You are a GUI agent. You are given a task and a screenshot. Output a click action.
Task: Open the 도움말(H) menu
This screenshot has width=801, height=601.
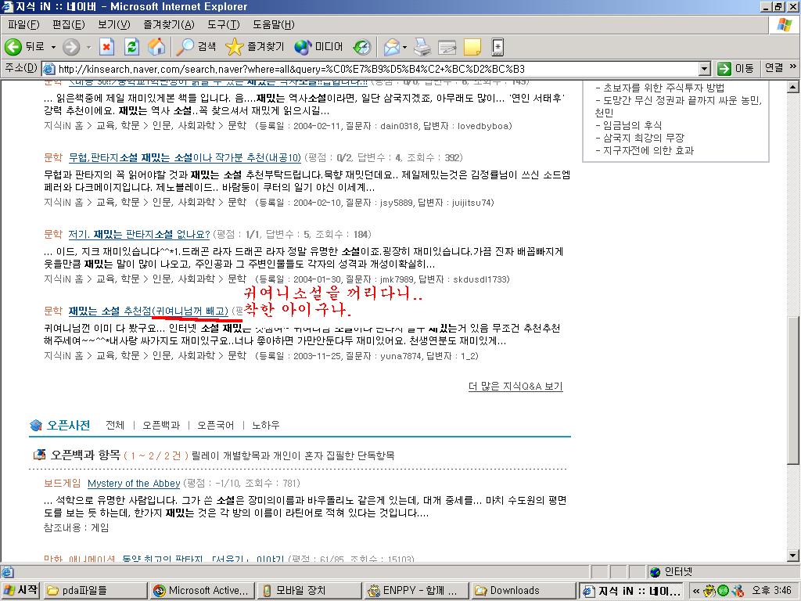coord(273,24)
